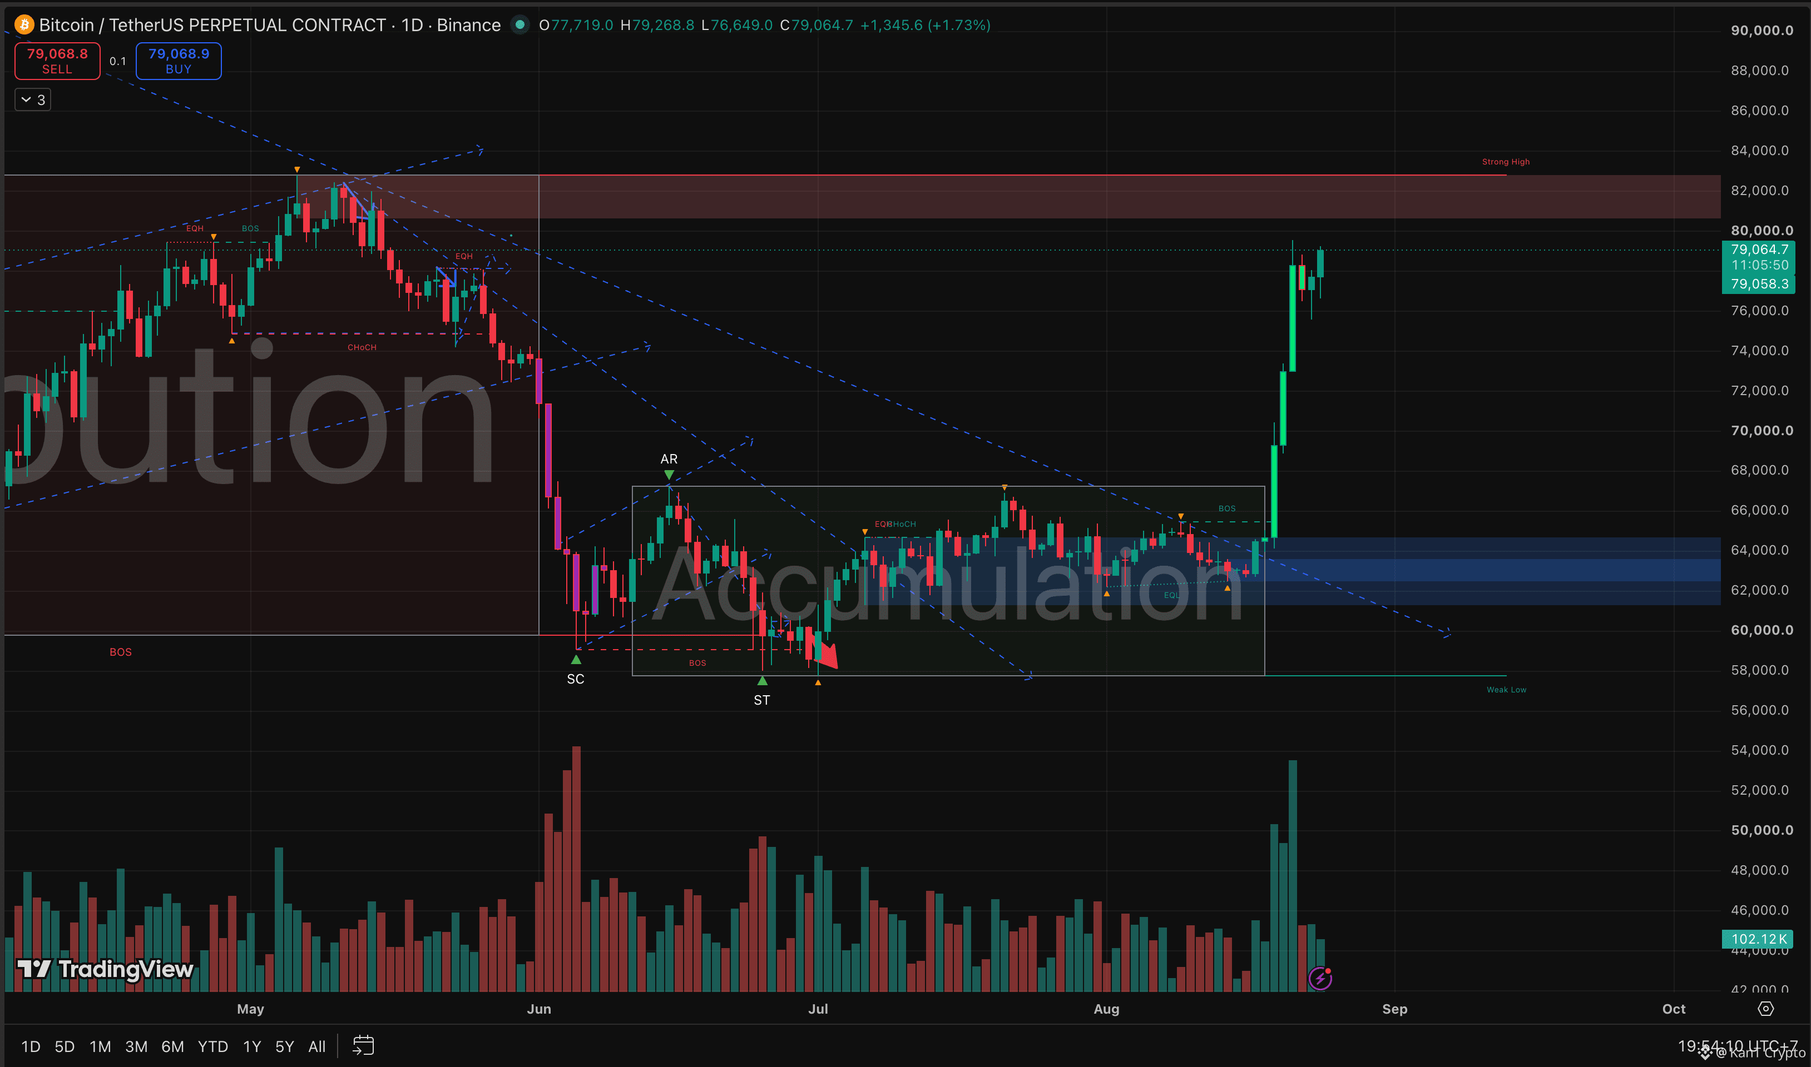Select the 5Y time range
The image size is (1811, 1067).
(285, 1046)
